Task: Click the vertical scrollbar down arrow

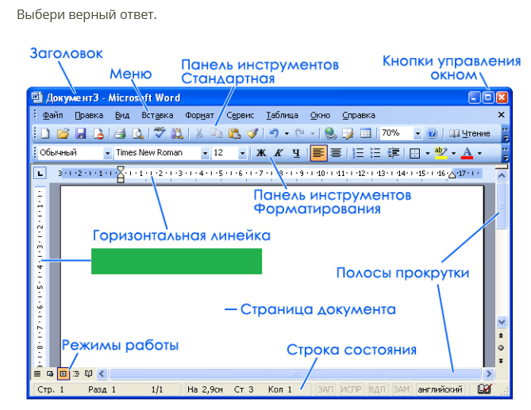Action: tap(502, 322)
